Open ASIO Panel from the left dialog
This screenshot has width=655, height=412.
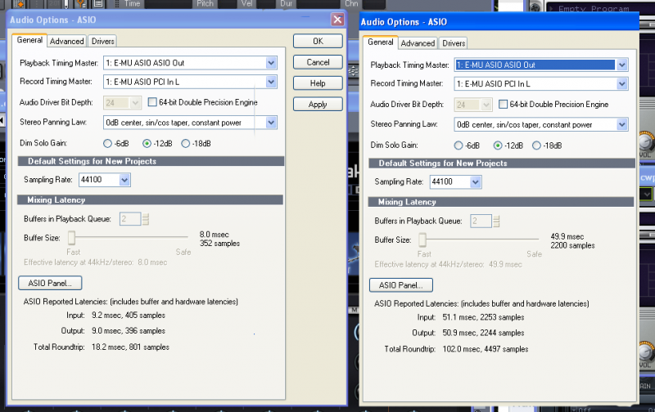50,283
